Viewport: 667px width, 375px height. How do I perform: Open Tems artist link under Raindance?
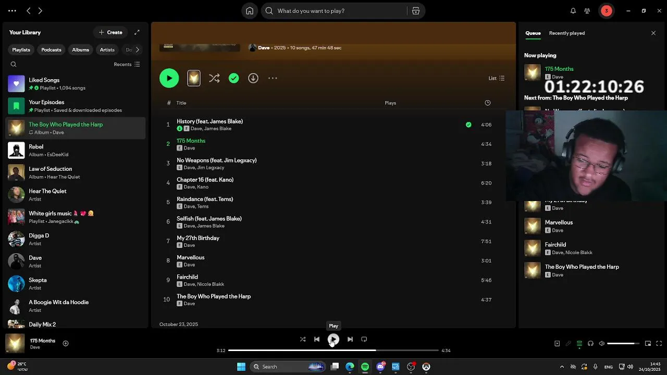(x=203, y=206)
